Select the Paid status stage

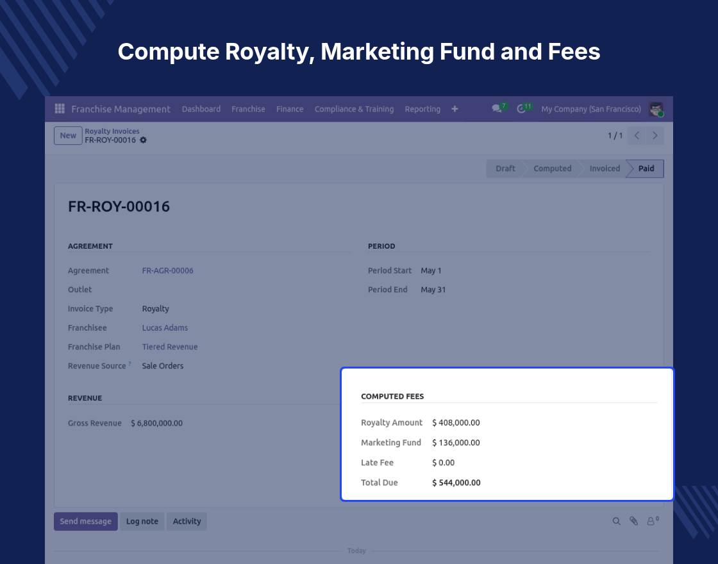[646, 169]
